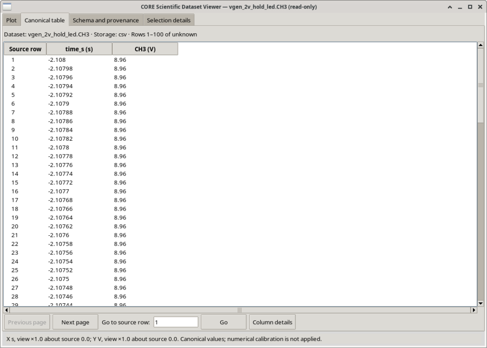This screenshot has width=487, height=348.
Task: Click the Go button
Action: [x=224, y=322]
